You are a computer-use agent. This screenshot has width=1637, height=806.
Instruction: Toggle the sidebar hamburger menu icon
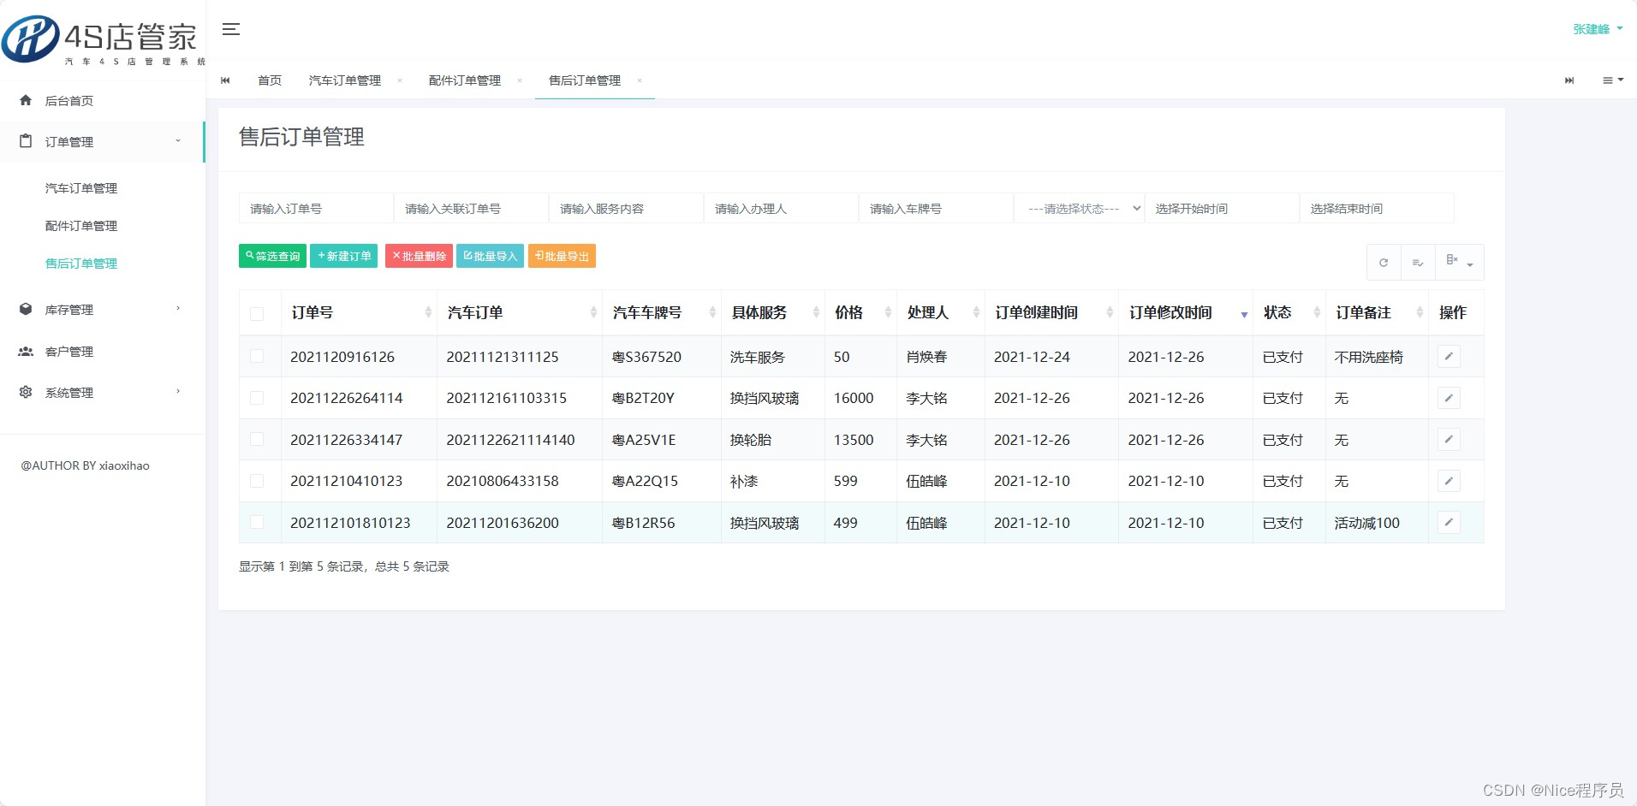pos(230,29)
